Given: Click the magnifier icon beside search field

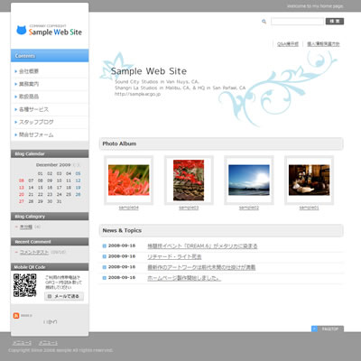Looking at the screenshot, I should tap(264, 22).
